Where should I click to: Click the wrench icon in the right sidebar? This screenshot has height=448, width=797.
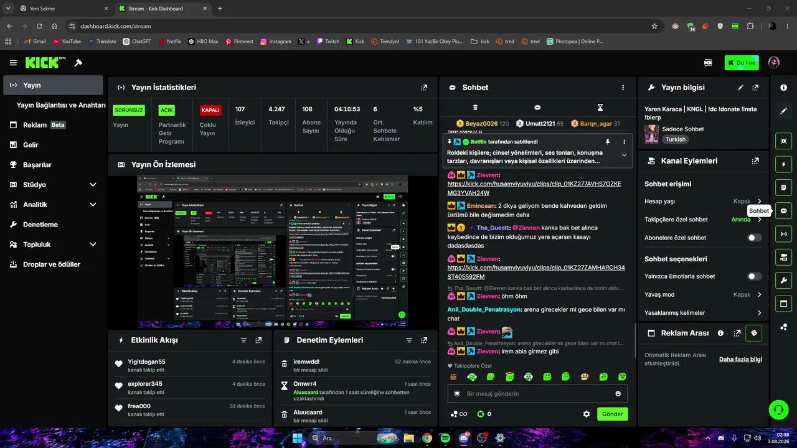[784, 281]
